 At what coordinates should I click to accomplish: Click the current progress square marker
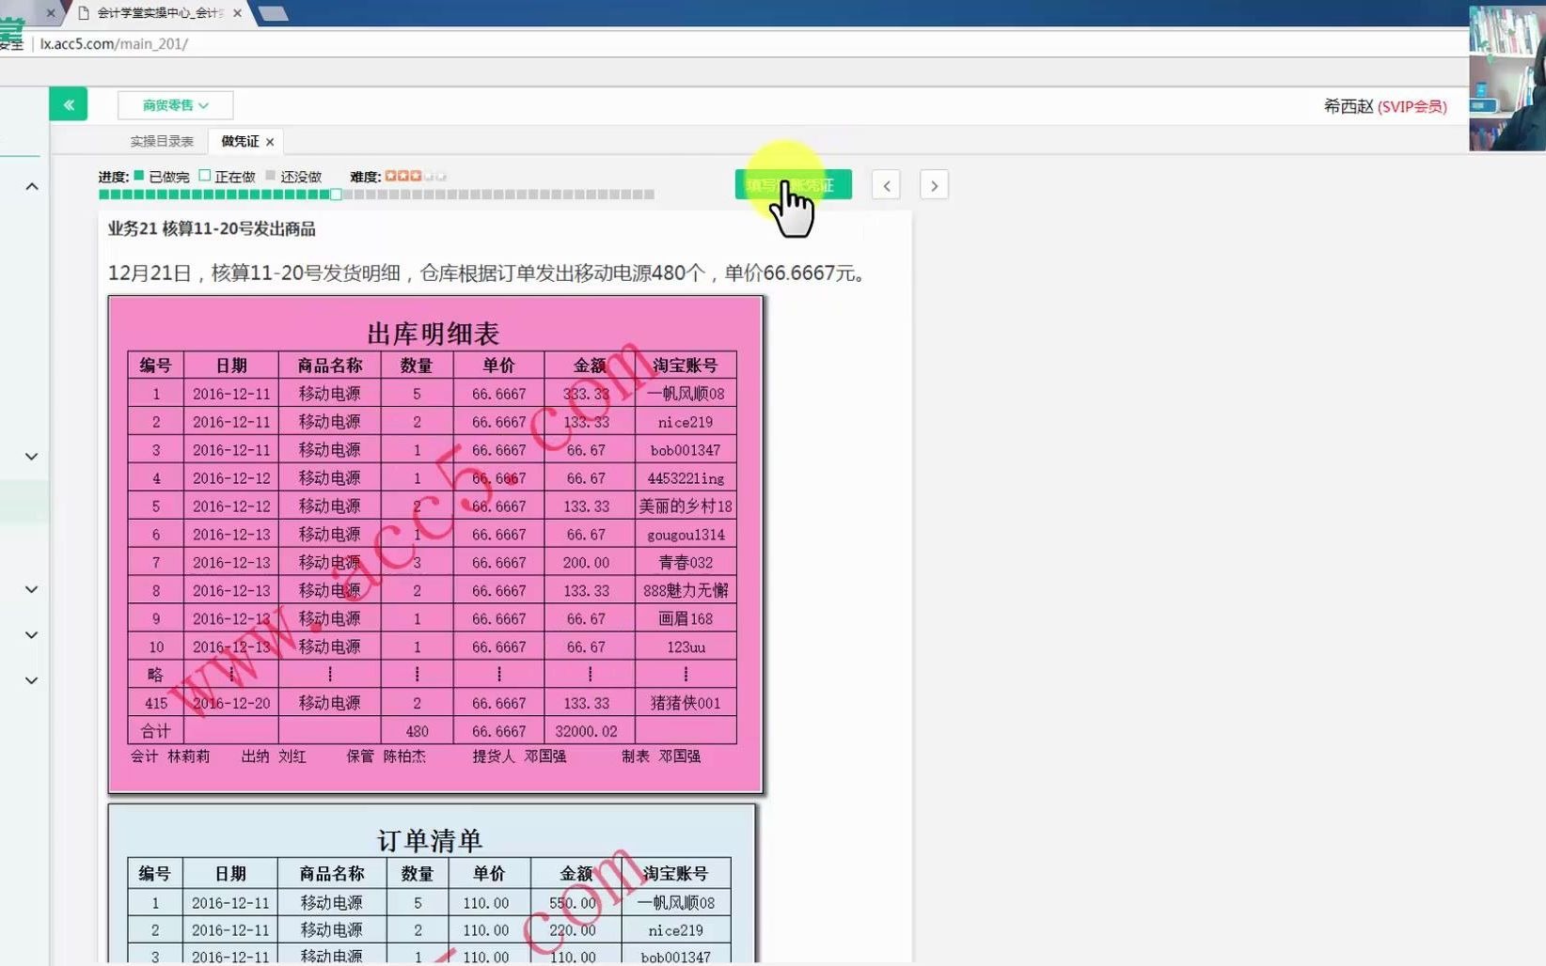pyautogui.click(x=336, y=195)
